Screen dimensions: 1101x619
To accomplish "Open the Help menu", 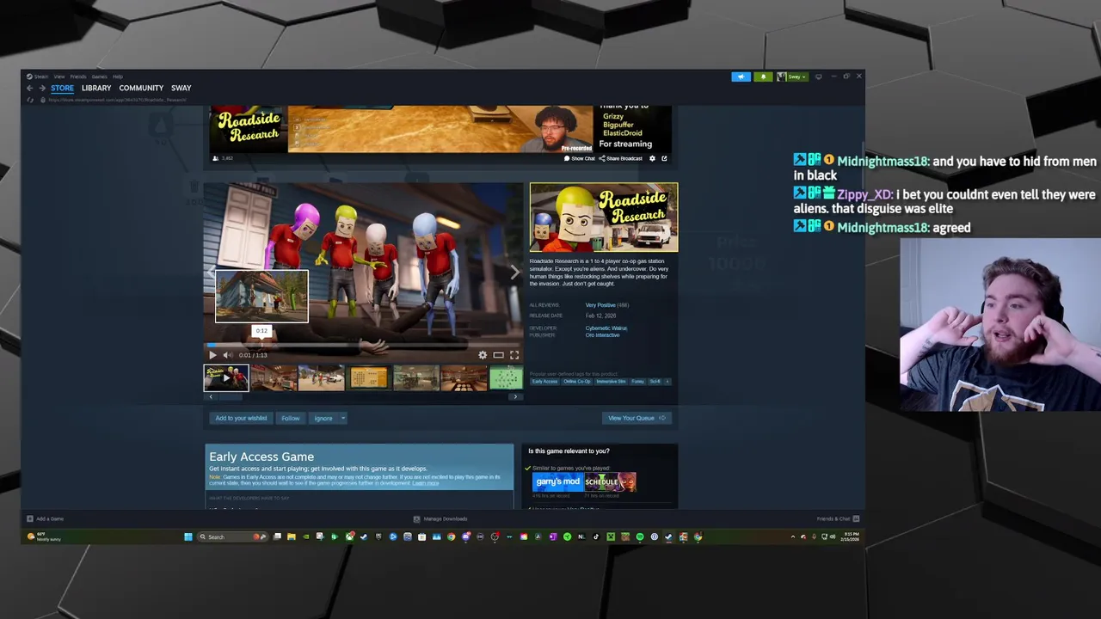I will pyautogui.click(x=118, y=77).
